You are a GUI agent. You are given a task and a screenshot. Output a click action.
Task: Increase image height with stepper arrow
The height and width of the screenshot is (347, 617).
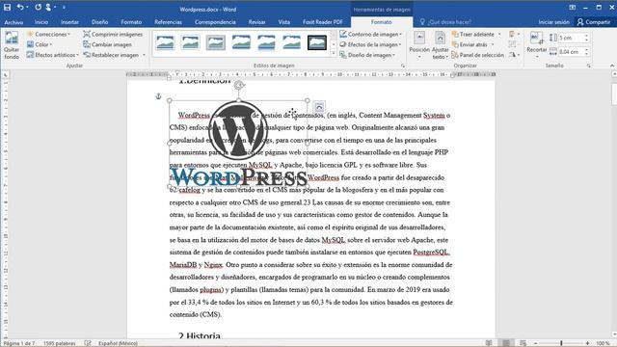(587, 36)
